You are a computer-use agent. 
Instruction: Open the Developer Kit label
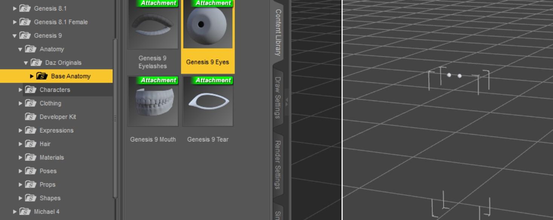(x=58, y=117)
